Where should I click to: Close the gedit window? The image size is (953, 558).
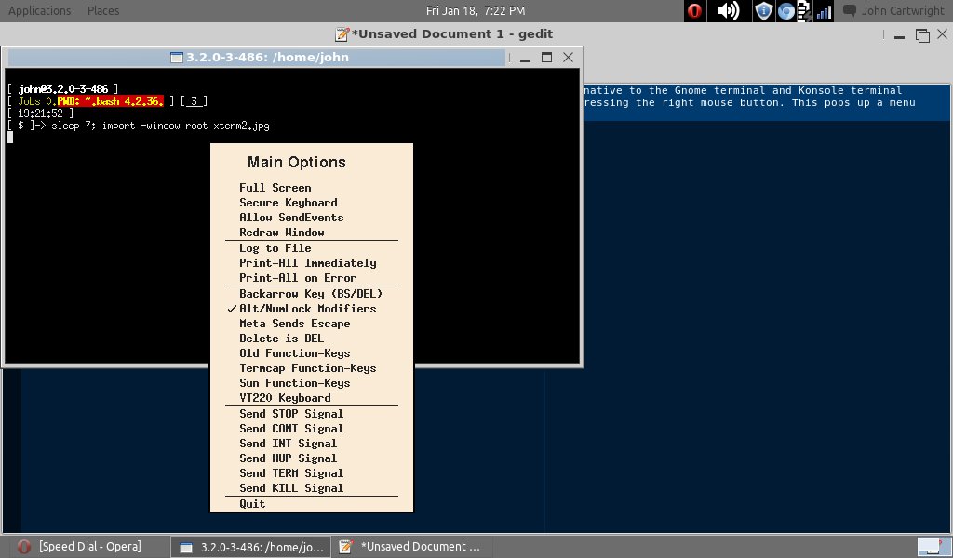pyautogui.click(x=943, y=34)
